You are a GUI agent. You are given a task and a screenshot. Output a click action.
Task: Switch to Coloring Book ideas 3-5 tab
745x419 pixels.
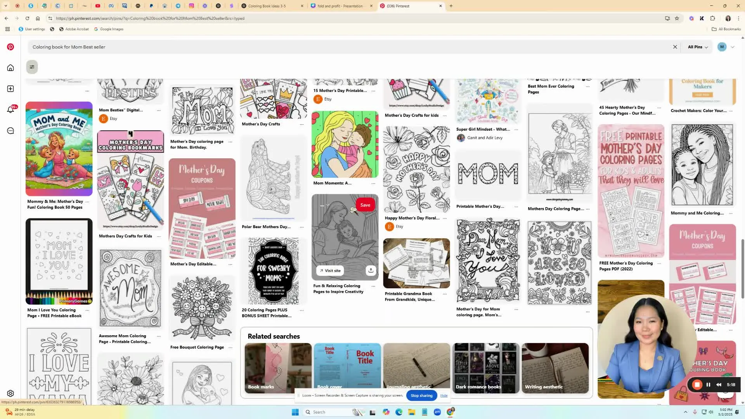(268, 6)
